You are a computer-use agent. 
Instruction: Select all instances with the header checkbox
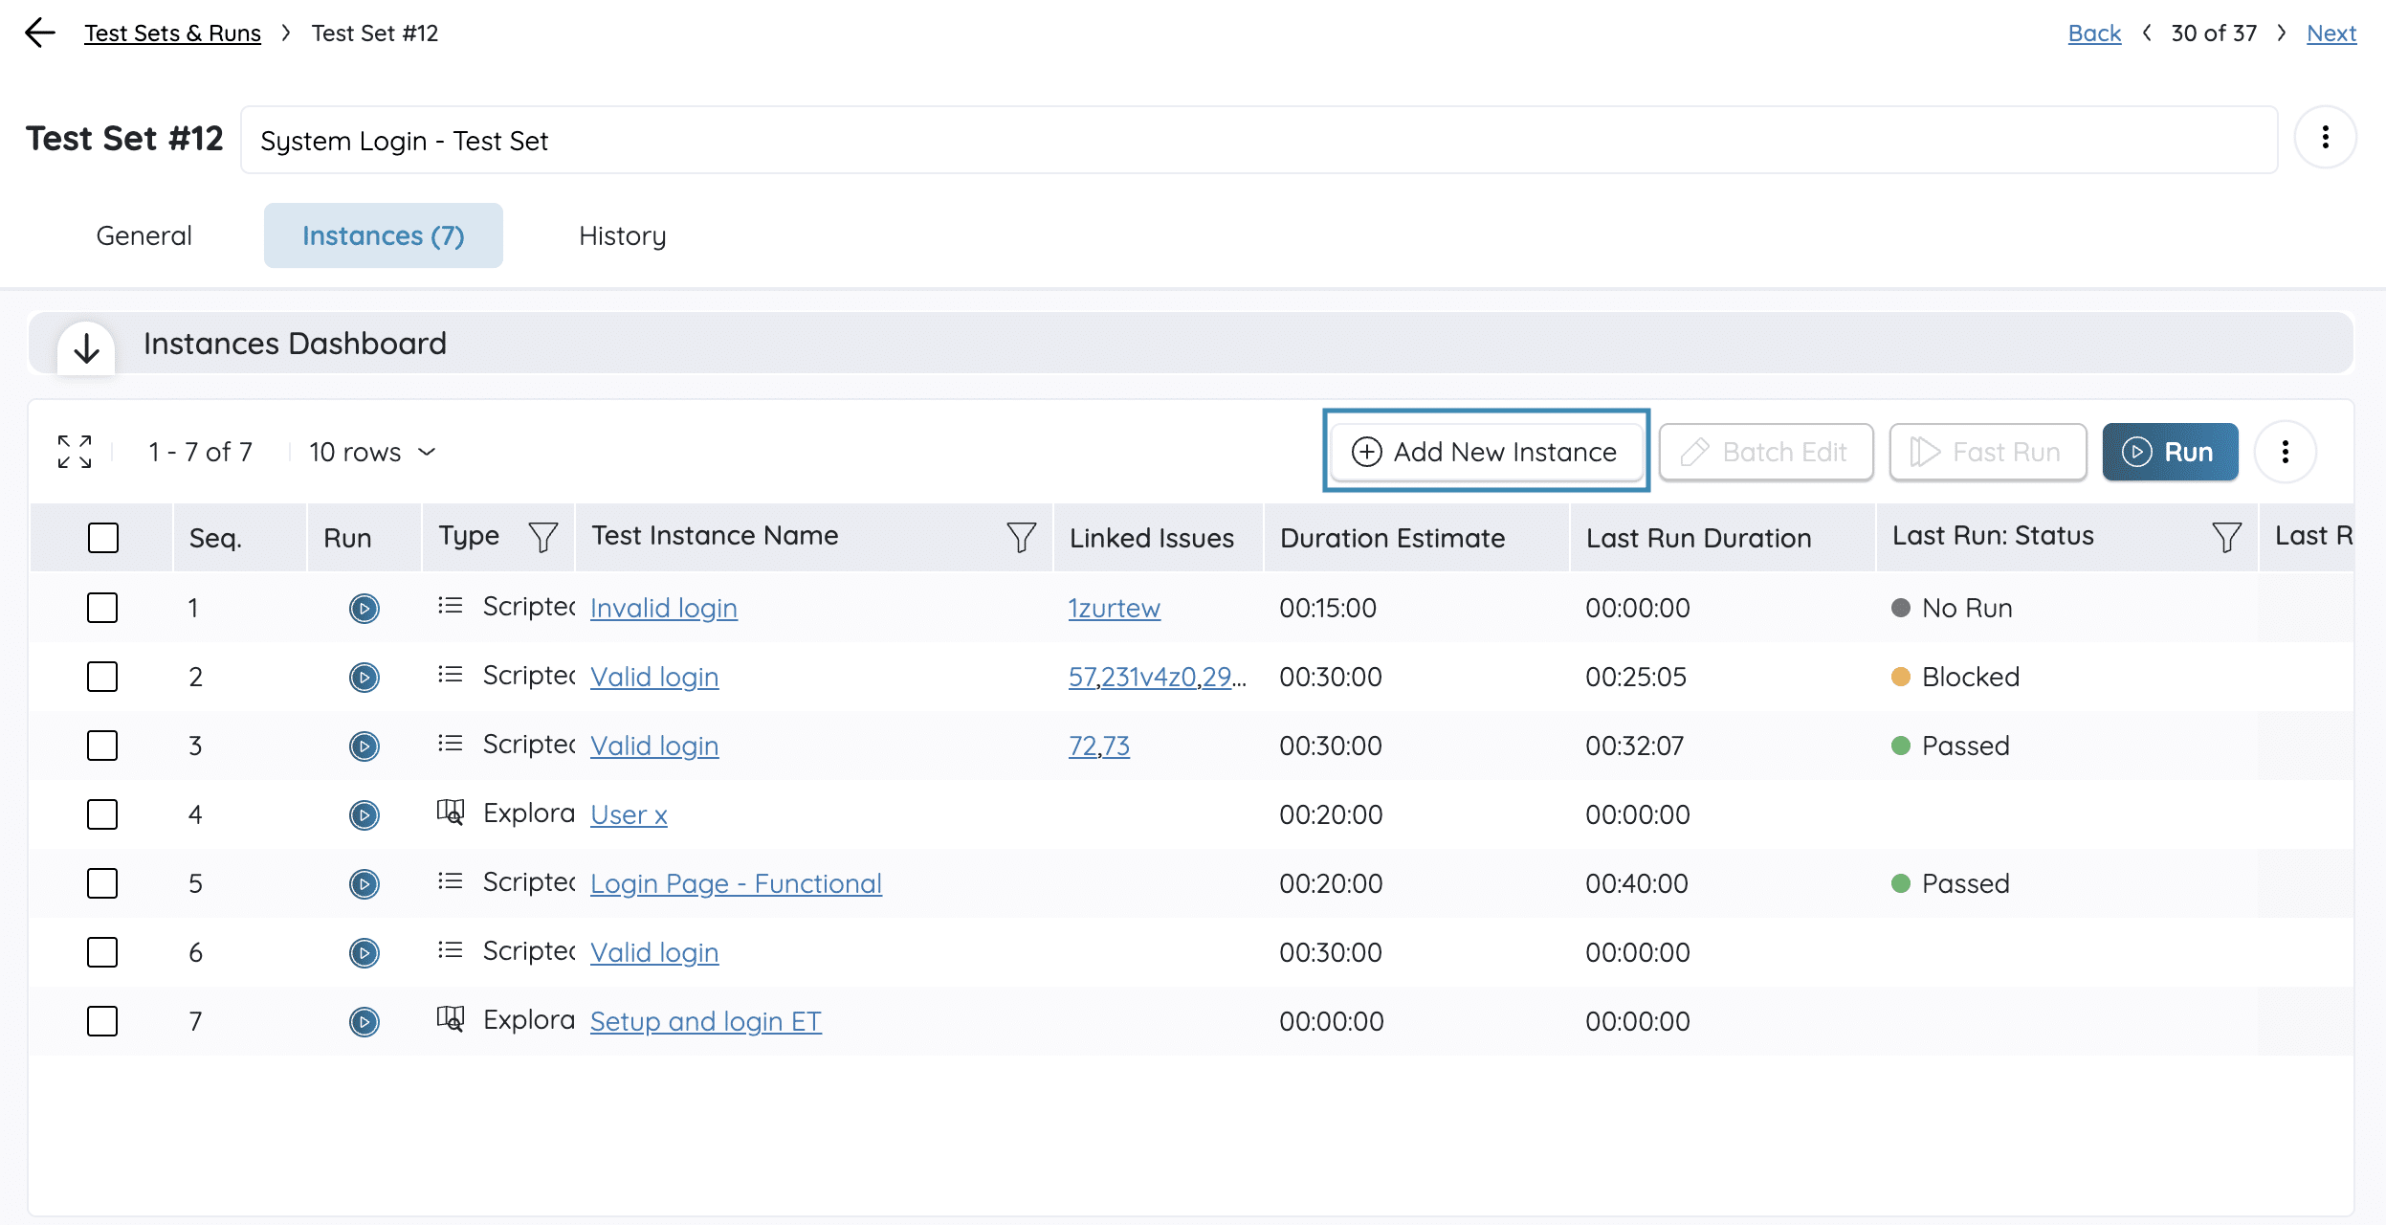(103, 538)
